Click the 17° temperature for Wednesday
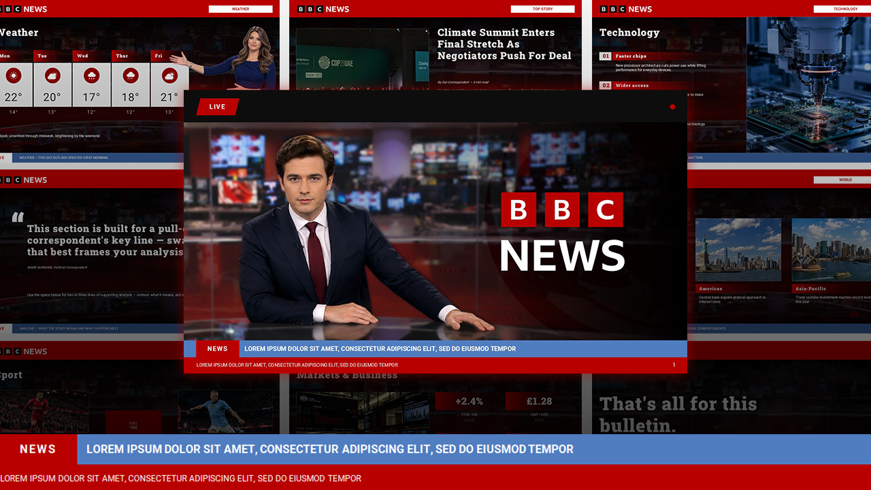This screenshot has height=490, width=871. point(91,97)
